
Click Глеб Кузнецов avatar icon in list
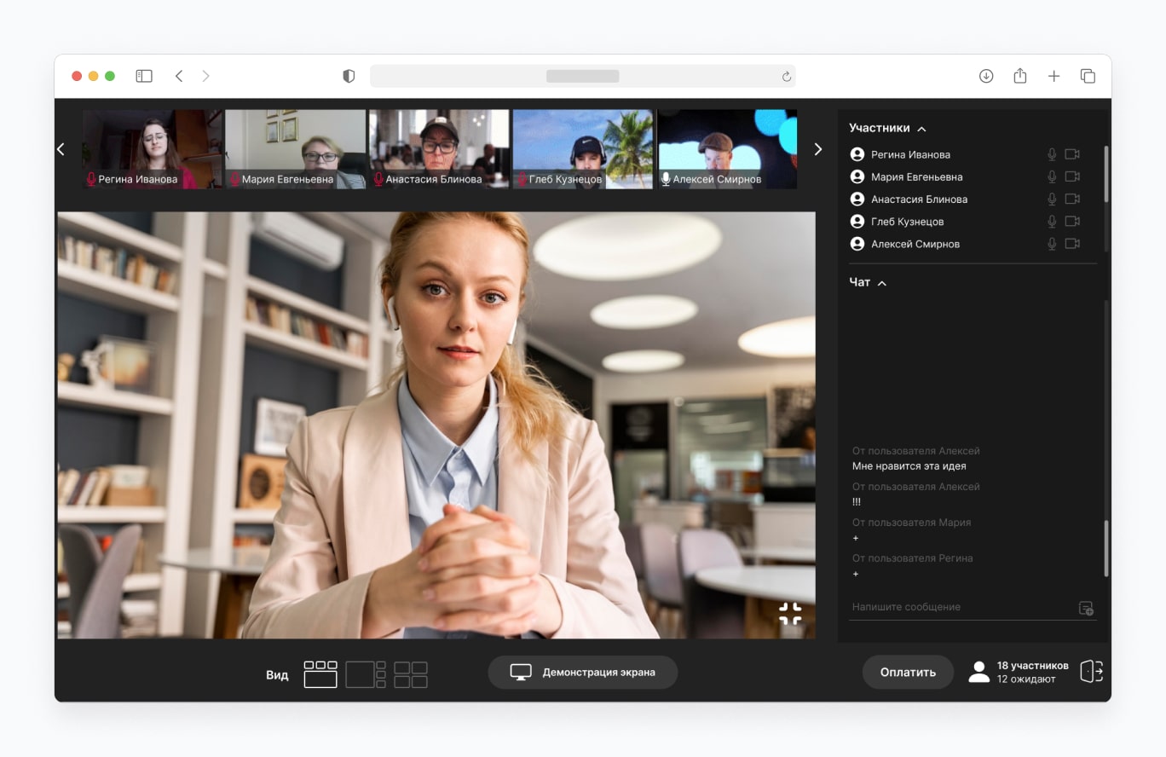click(x=857, y=221)
